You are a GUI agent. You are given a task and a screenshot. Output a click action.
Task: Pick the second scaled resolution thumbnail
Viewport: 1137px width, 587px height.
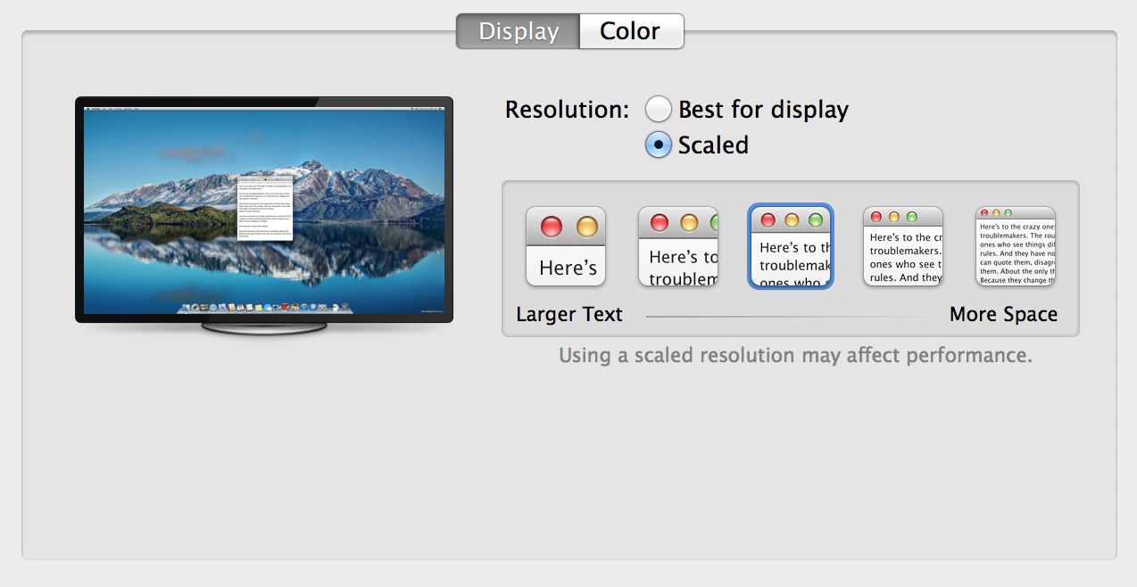click(678, 247)
